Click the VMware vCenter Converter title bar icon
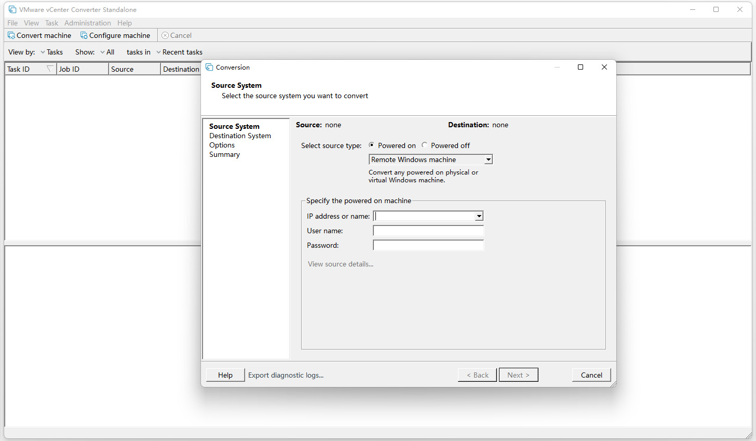The image size is (756, 441). pos(11,9)
